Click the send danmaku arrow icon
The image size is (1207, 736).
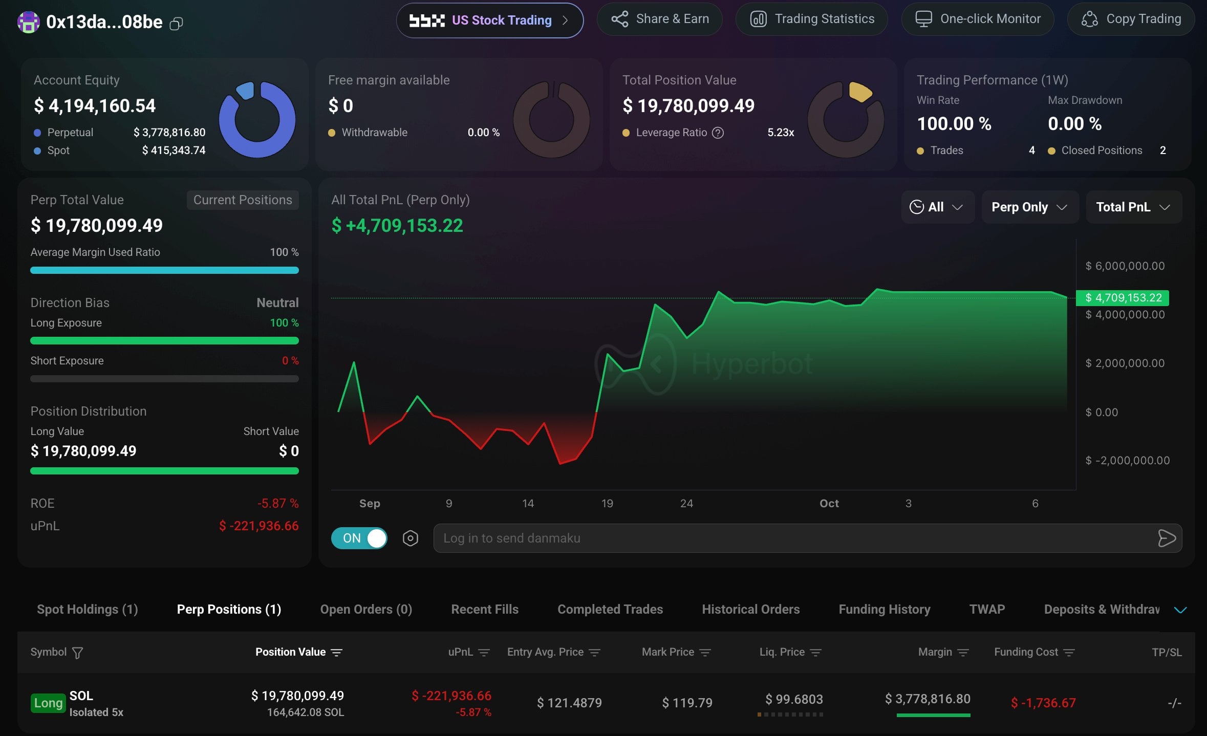click(1167, 538)
